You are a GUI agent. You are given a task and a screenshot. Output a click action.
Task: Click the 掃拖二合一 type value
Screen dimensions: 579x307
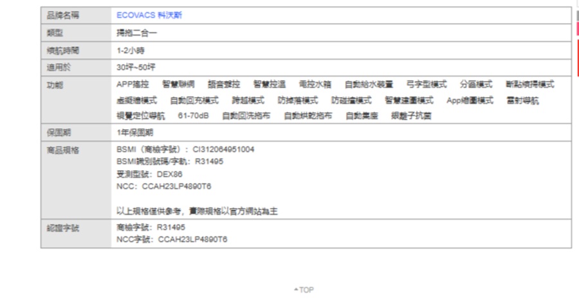tap(136, 33)
